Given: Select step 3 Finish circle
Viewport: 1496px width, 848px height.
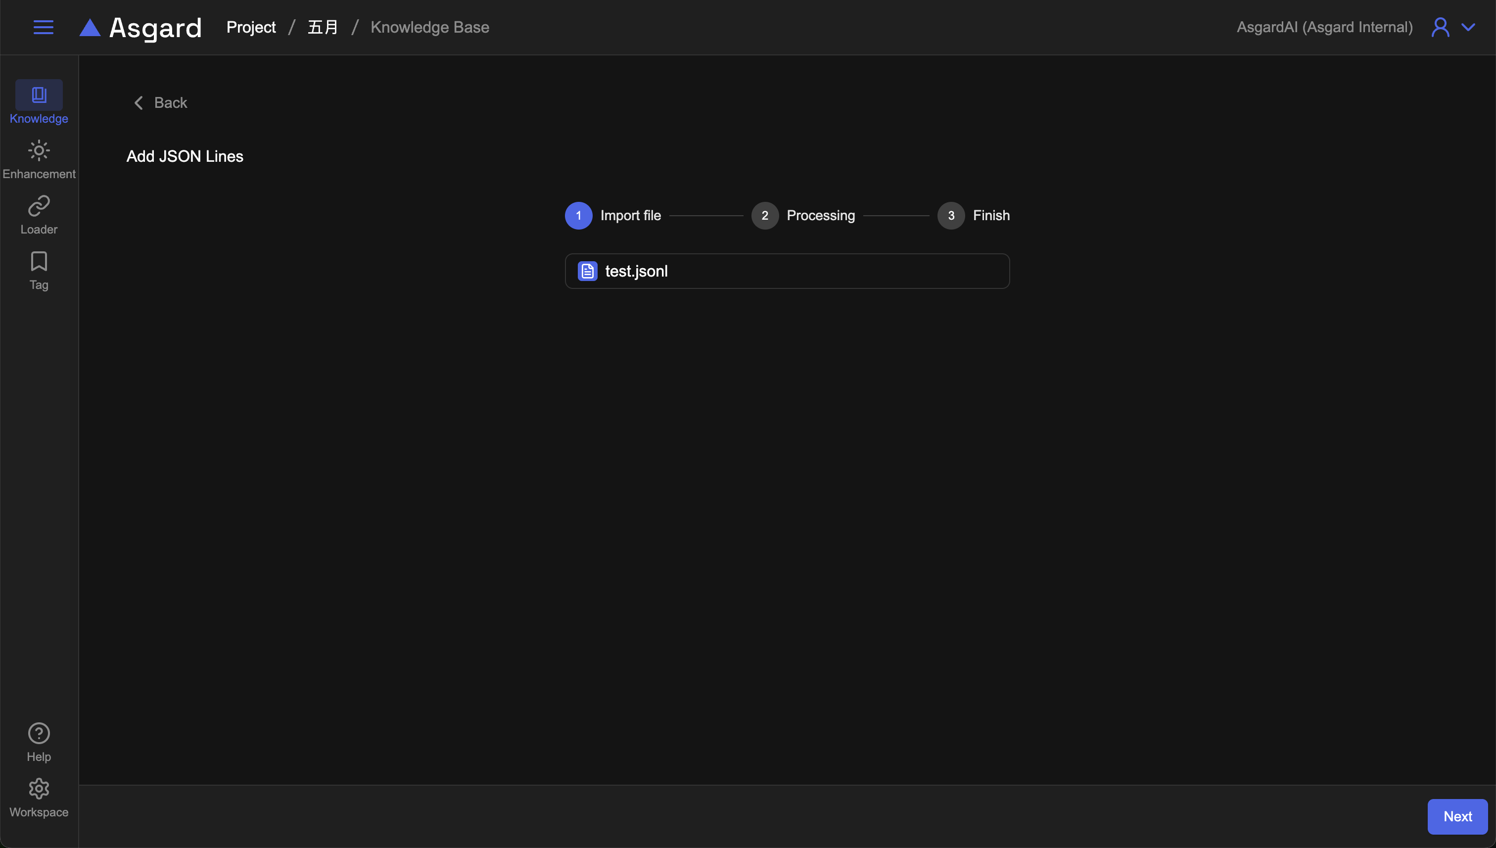Looking at the screenshot, I should [951, 216].
